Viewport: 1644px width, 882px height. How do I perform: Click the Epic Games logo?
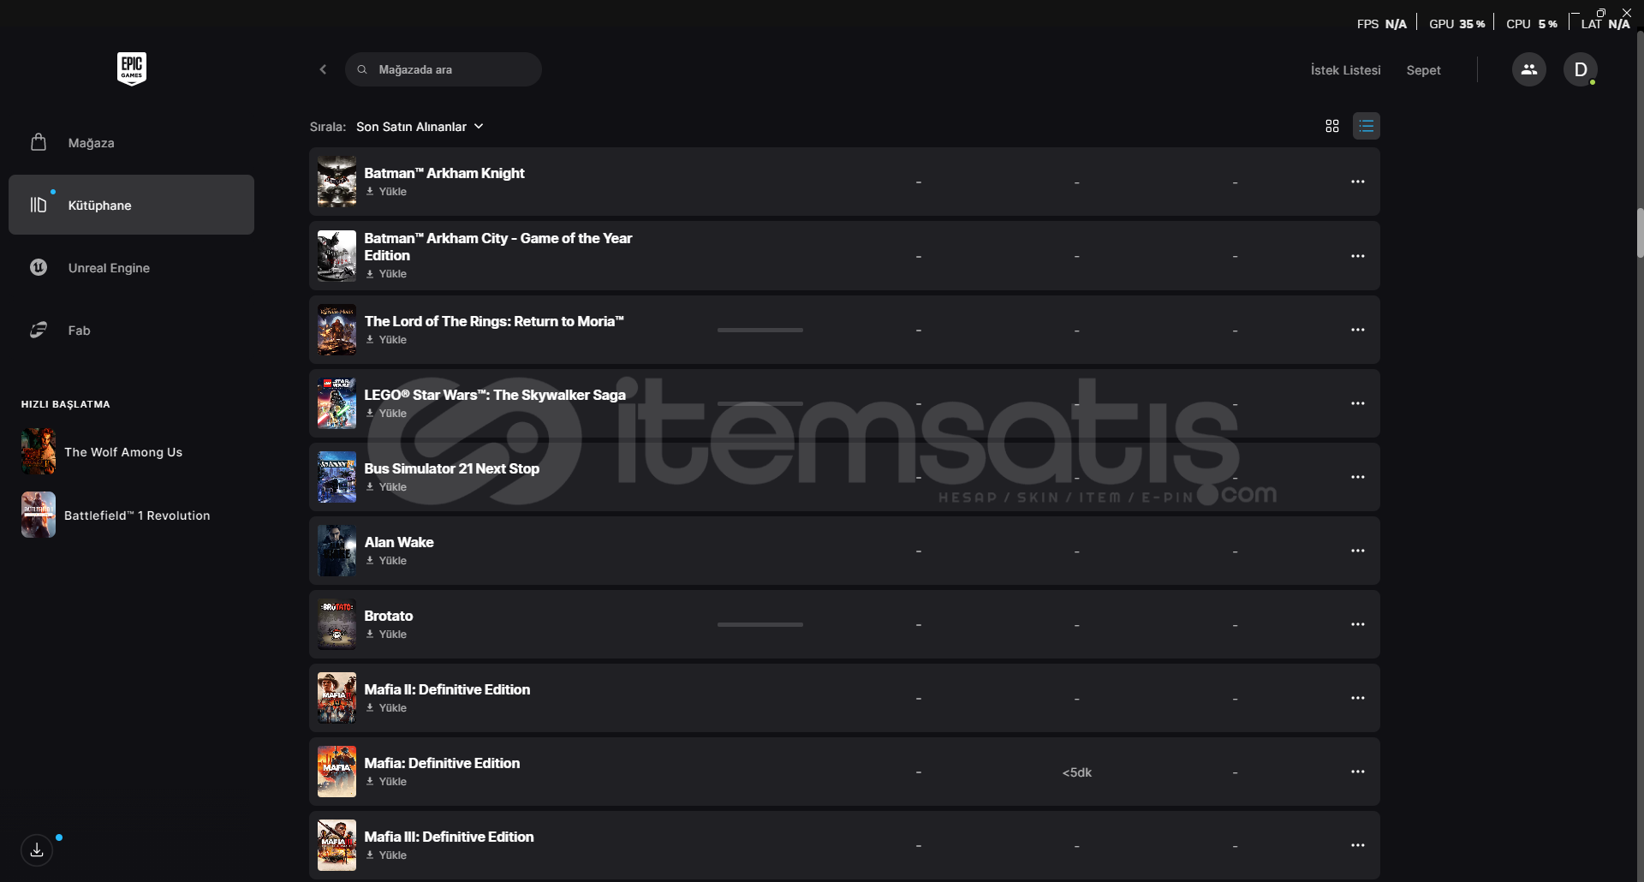click(x=131, y=69)
